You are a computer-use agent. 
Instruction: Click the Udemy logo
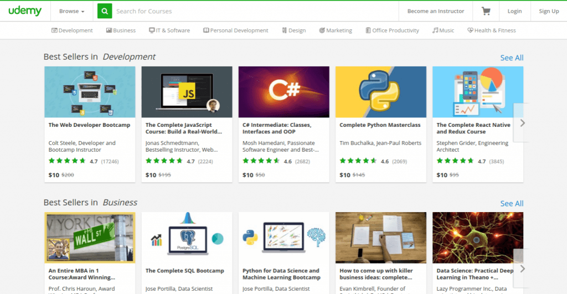coord(25,11)
